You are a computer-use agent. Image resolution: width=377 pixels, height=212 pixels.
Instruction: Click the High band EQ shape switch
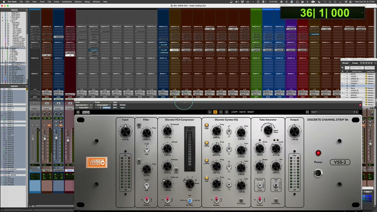click(229, 132)
